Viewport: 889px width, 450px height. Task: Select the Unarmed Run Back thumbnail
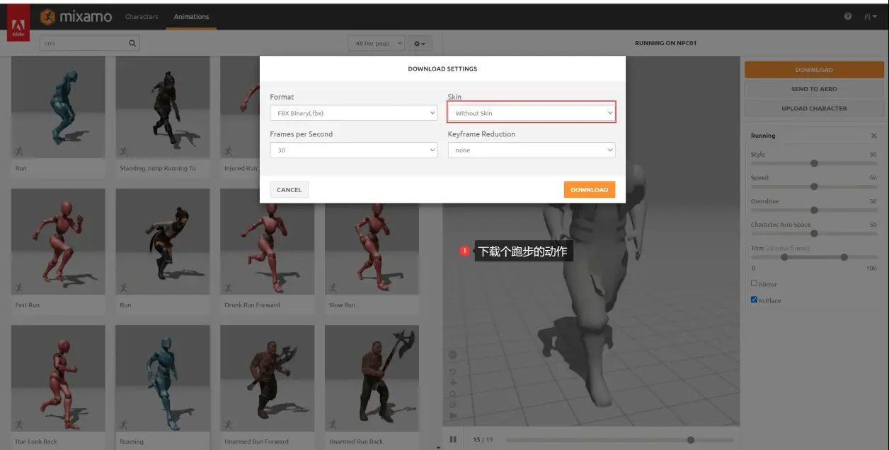[x=372, y=378]
